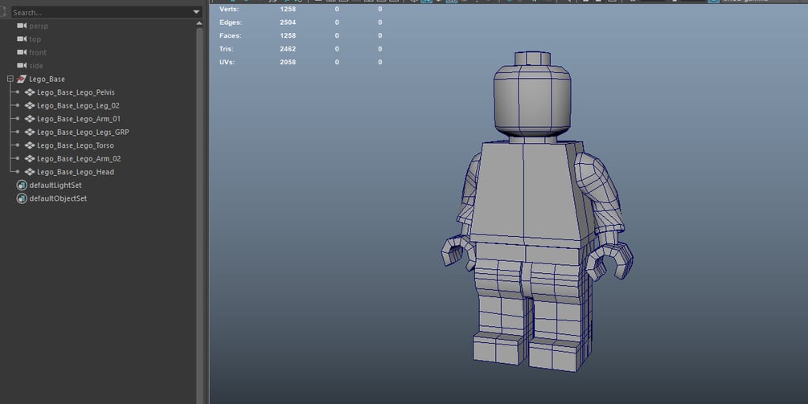Click the outliner scroll-up arrow
The width and height of the screenshot is (808, 404).
coord(199,23)
